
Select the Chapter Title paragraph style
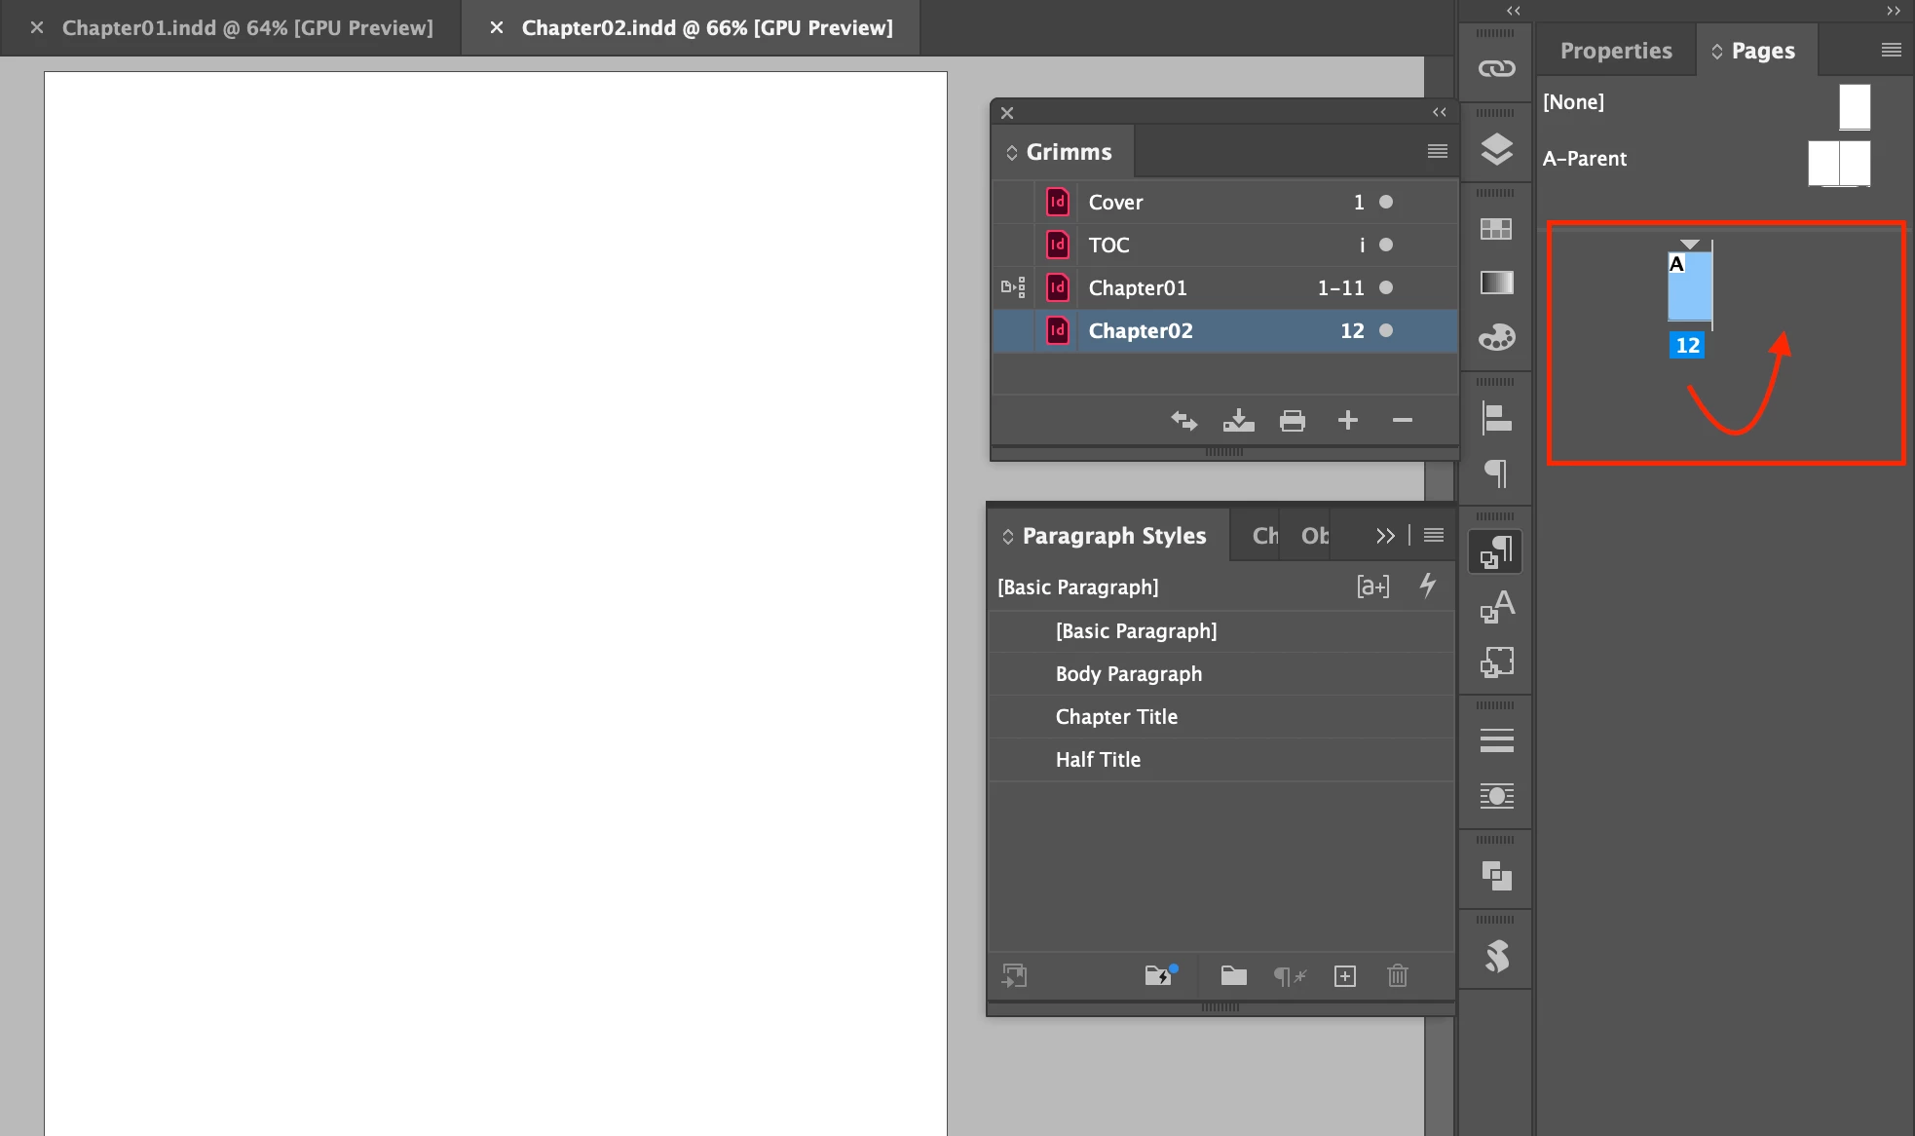1116,717
